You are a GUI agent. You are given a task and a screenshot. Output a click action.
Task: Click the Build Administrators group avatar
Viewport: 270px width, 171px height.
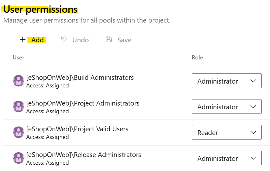tap(19, 81)
